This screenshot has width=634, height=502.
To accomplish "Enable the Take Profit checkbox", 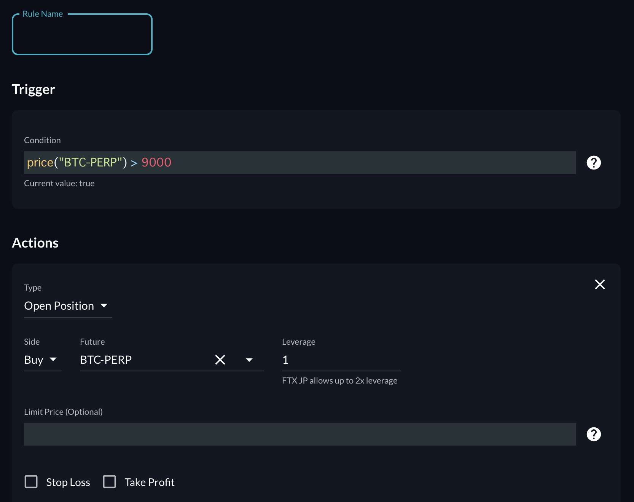I will (x=110, y=482).
